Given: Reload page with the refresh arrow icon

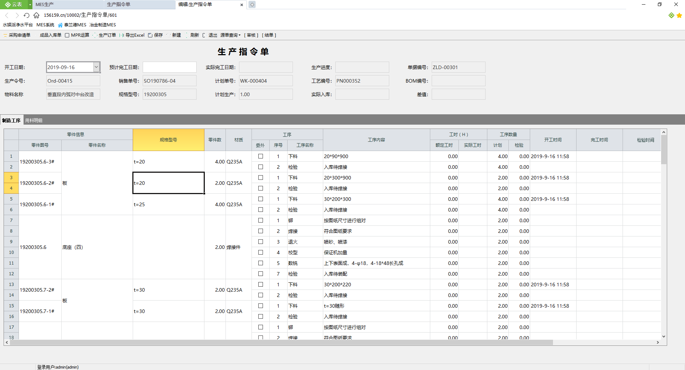Looking at the screenshot, I should (x=26, y=15).
